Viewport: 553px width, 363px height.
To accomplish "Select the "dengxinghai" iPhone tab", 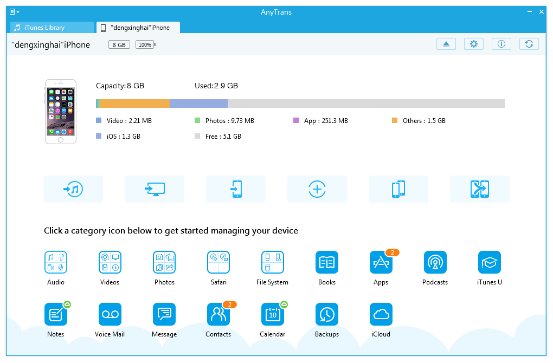I will pyautogui.click(x=139, y=28).
